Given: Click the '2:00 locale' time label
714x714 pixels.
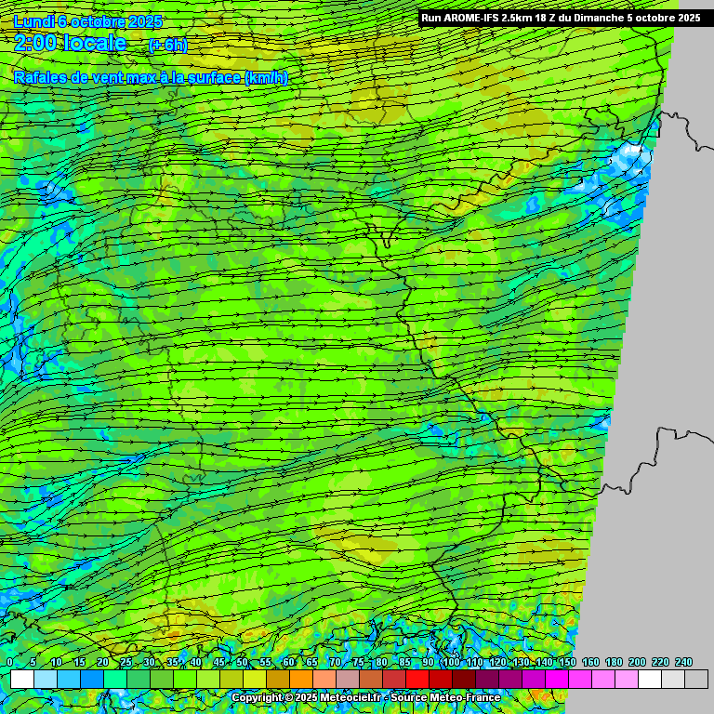Looking at the screenshot, I should click(x=71, y=43).
